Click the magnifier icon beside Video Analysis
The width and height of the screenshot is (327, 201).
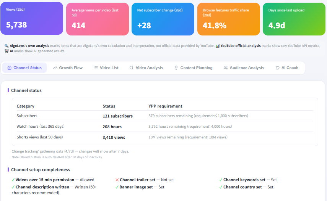point(132,68)
